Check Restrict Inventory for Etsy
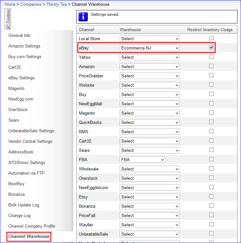The width and height of the screenshot is (241, 243). [211, 196]
